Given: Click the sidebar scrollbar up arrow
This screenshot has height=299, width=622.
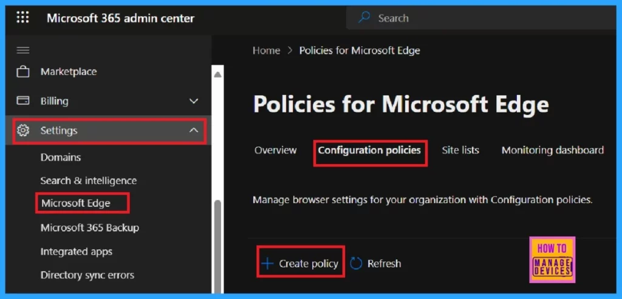Looking at the screenshot, I should (x=218, y=74).
